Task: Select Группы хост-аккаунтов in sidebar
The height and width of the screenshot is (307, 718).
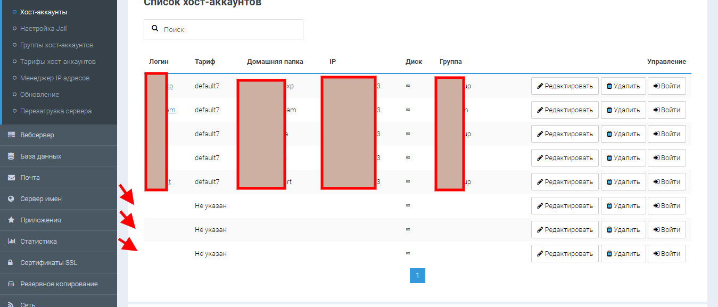Action: (x=56, y=45)
